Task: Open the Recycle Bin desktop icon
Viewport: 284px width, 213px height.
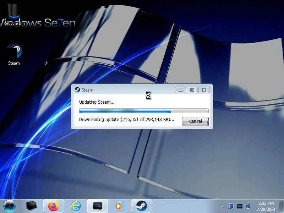Action: point(14,15)
